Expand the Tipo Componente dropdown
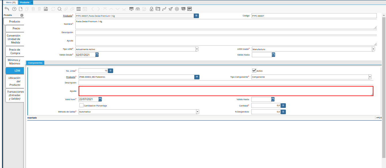This screenshot has height=168, width=386. [x=370, y=77]
